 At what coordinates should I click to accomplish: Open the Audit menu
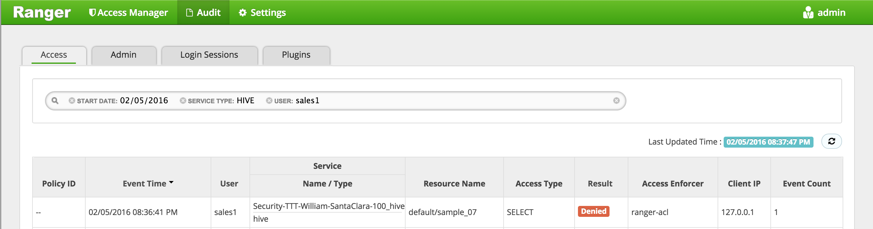click(203, 12)
